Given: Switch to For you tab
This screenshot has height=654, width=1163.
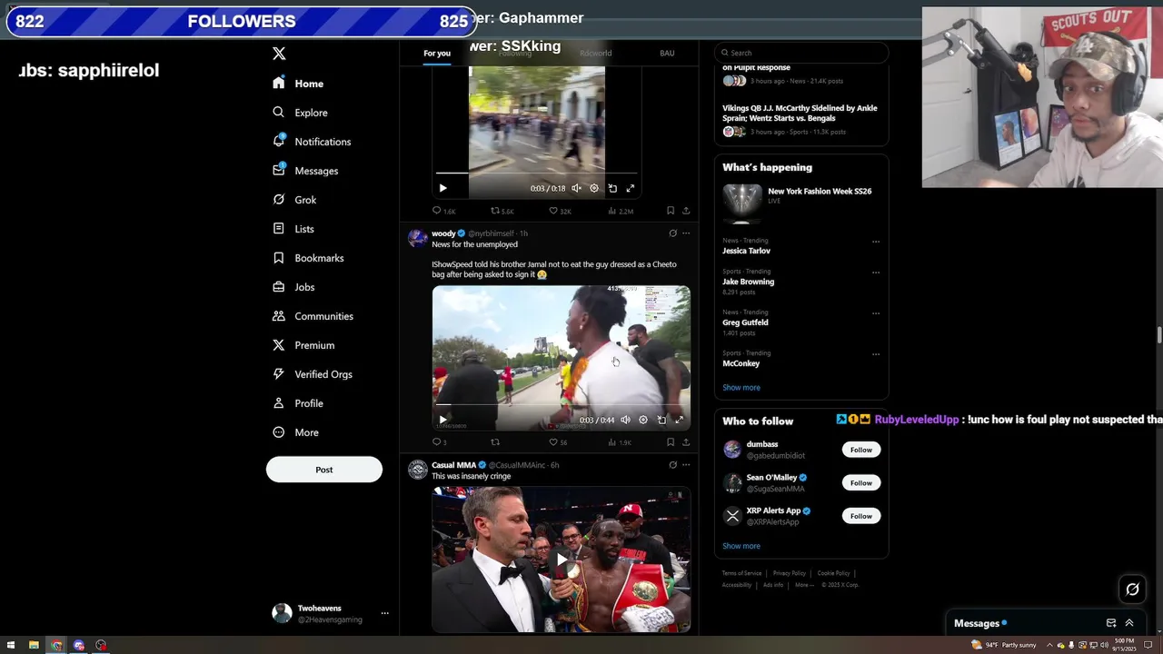Looking at the screenshot, I should click(x=437, y=54).
